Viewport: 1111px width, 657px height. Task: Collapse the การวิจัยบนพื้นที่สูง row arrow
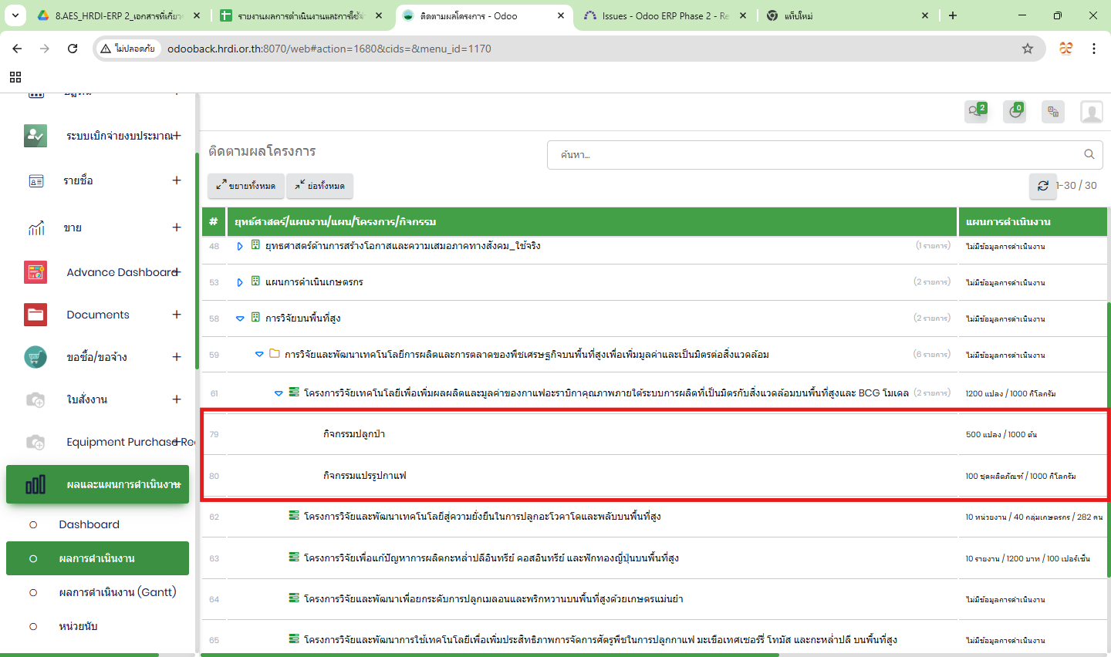coord(240,318)
